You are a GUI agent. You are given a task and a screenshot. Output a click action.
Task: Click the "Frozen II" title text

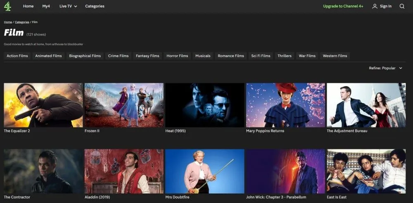pyautogui.click(x=92, y=131)
